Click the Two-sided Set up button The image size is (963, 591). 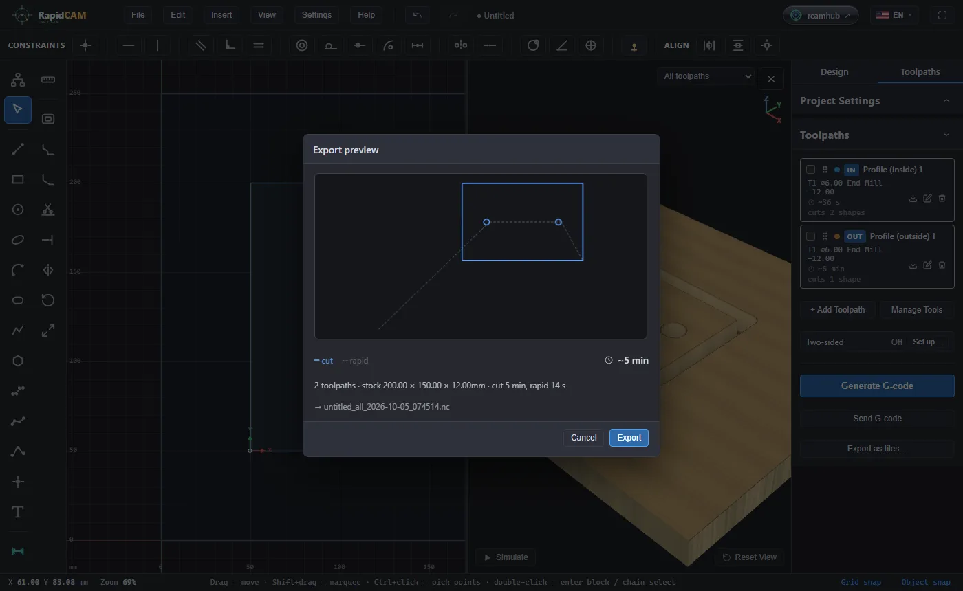click(927, 342)
